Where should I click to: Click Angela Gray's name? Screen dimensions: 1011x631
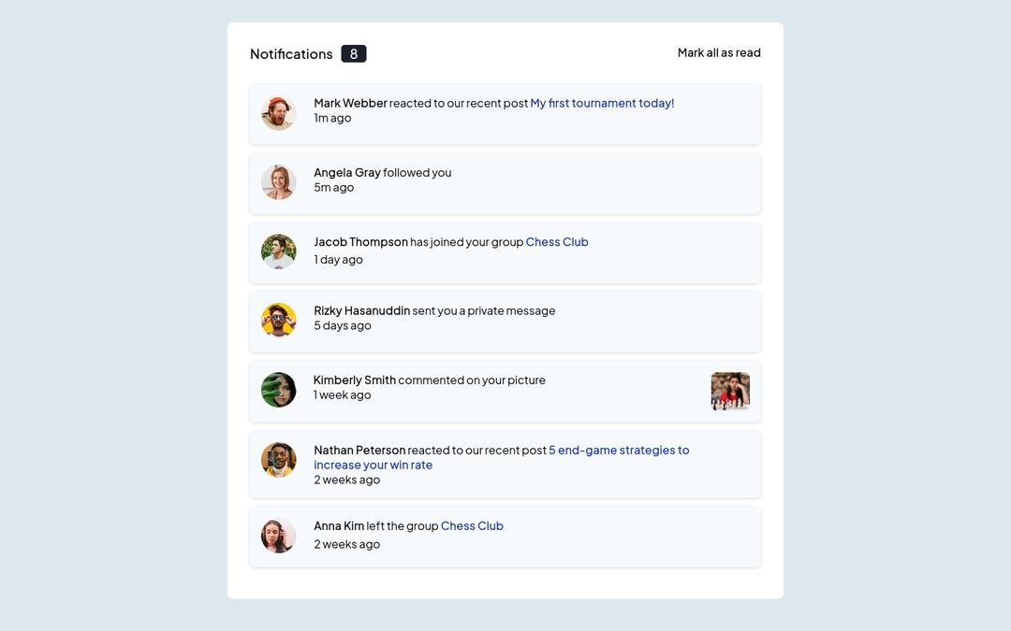pyautogui.click(x=347, y=173)
